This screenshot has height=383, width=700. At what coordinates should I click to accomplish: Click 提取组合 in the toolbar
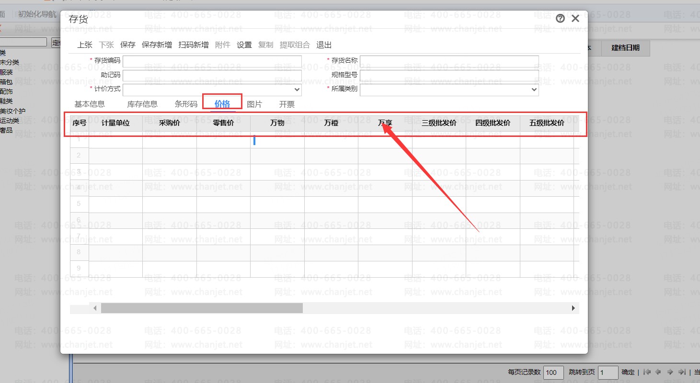click(295, 45)
